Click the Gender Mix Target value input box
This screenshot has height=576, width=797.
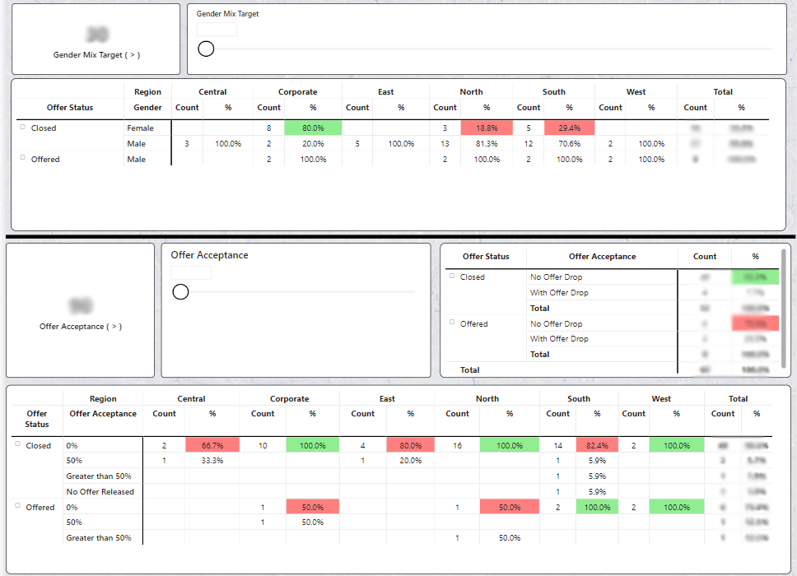217,30
